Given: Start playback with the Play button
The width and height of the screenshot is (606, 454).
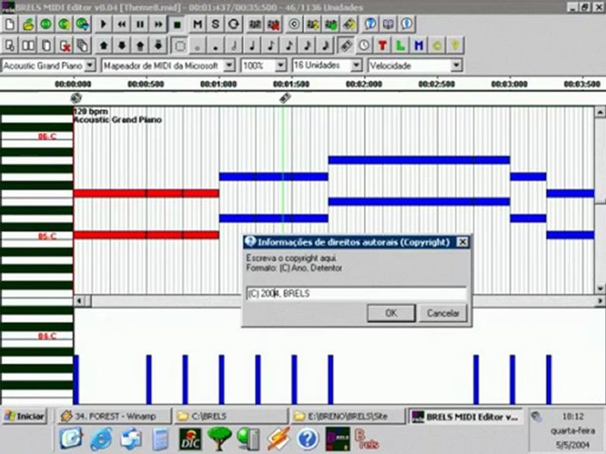Looking at the screenshot, I should [x=103, y=25].
